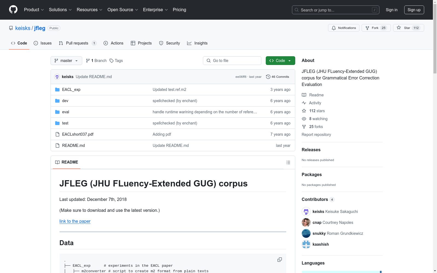Expand the Open Source menu
Image resolution: width=437 pixels, height=273 pixels.
[x=123, y=10]
